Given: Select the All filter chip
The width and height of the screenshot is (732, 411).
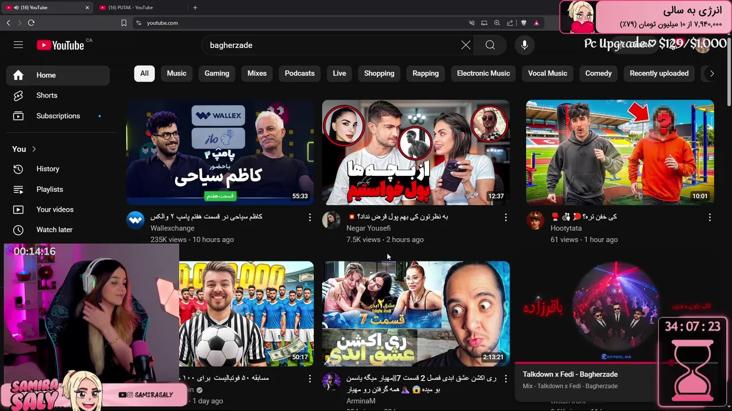Looking at the screenshot, I should pos(144,73).
